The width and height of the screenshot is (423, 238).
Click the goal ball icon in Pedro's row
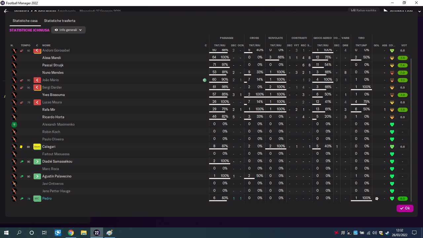pos(376,199)
